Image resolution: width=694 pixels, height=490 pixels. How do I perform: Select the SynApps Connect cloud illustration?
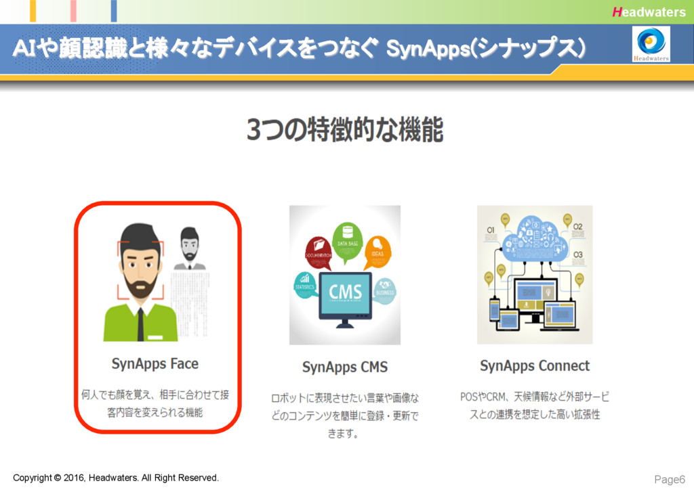[535, 274]
